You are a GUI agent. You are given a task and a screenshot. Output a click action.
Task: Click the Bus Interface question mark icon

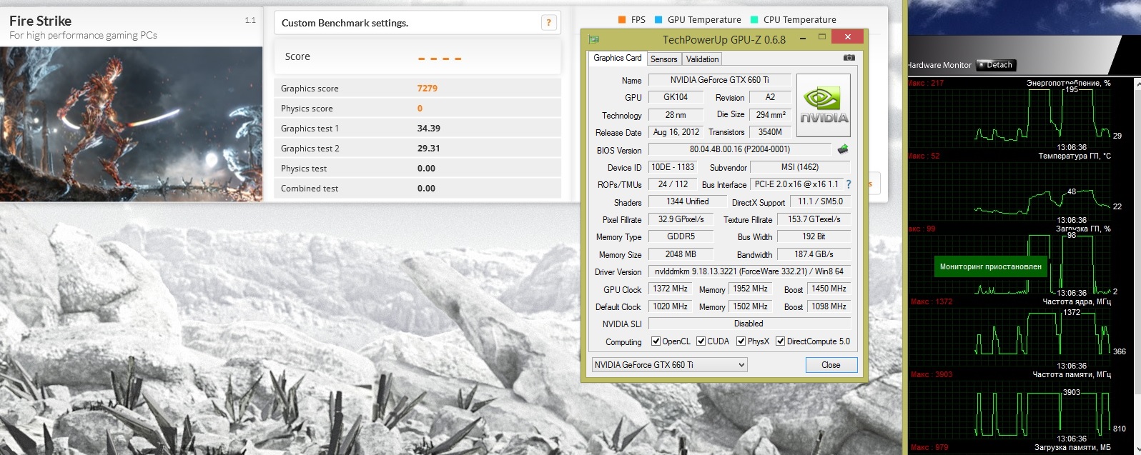point(849,184)
